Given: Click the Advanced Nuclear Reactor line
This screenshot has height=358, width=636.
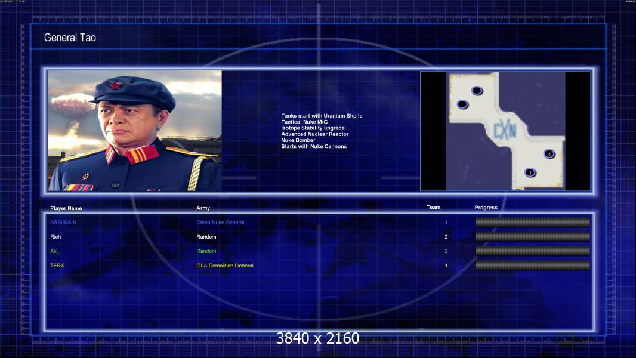Looking at the screenshot, I should [x=315, y=134].
